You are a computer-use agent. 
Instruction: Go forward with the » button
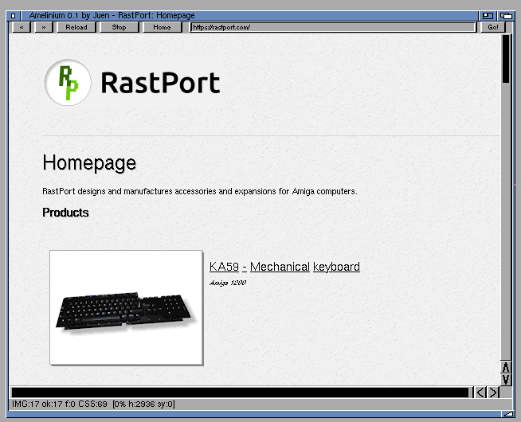[44, 27]
